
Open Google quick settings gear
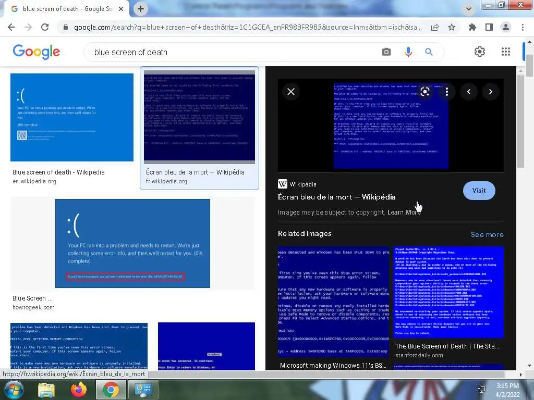(x=480, y=52)
